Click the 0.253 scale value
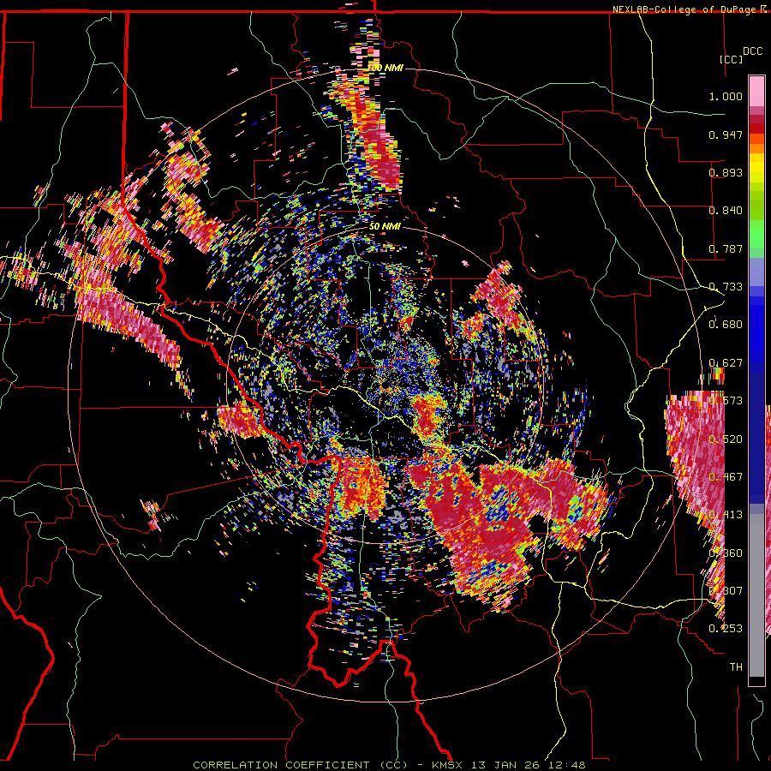This screenshot has height=771, width=771. 726,629
